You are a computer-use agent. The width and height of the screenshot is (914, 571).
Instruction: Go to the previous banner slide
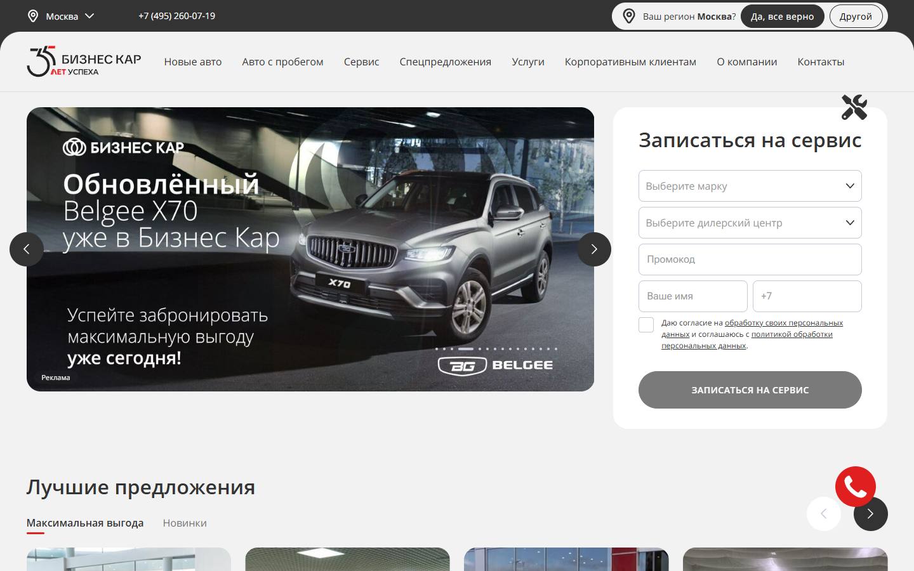[27, 249]
